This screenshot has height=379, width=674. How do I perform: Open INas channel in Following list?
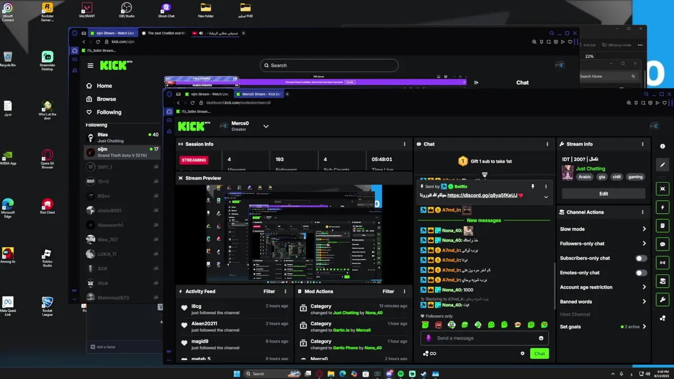point(122,138)
